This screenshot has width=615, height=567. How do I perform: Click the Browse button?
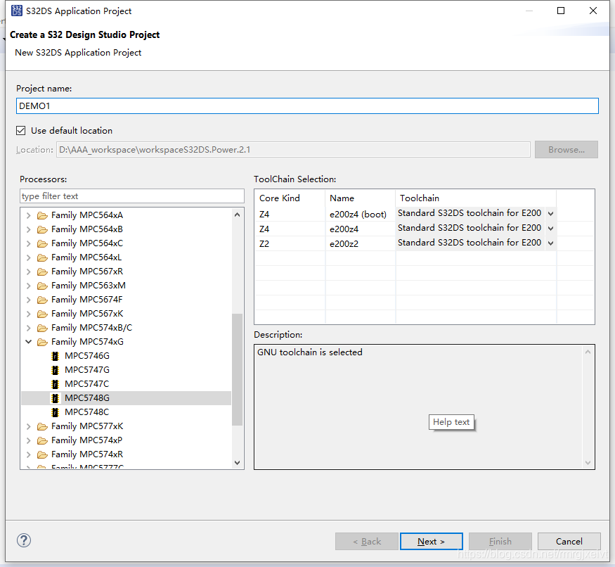[567, 150]
